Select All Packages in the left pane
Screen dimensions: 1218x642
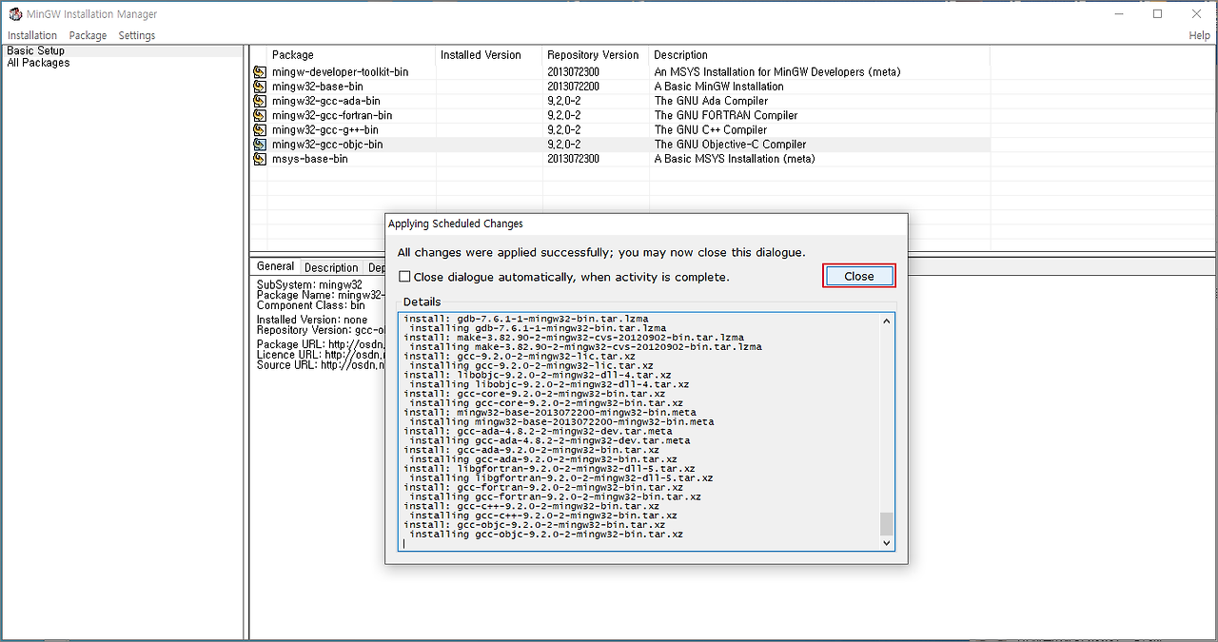point(38,63)
